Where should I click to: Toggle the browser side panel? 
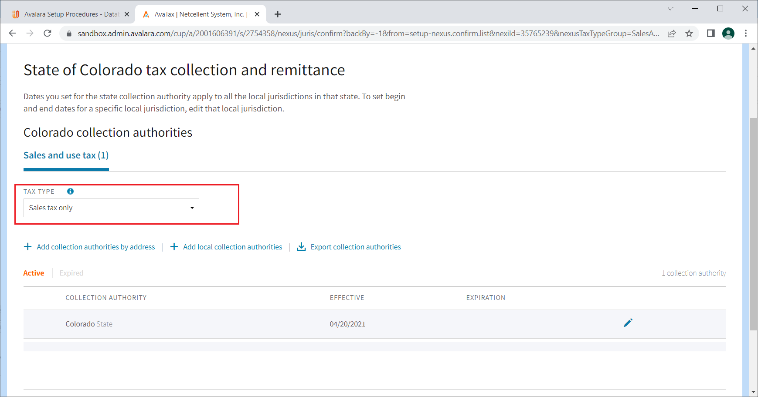[711, 34]
